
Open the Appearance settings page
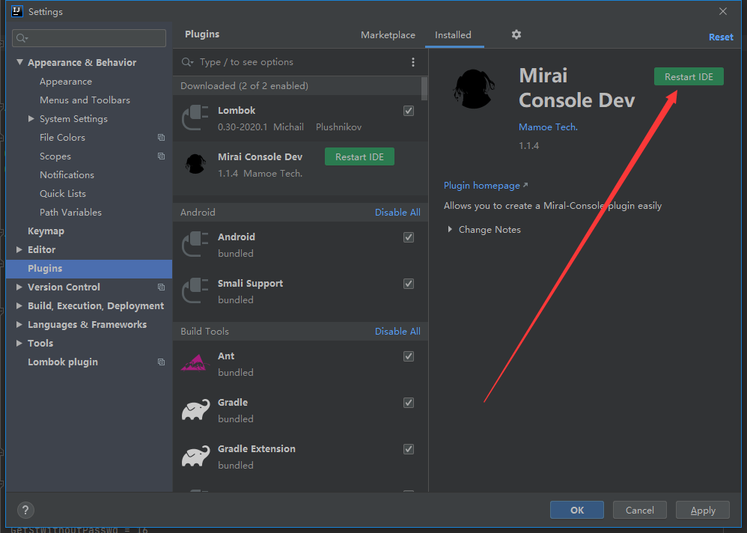(x=66, y=82)
